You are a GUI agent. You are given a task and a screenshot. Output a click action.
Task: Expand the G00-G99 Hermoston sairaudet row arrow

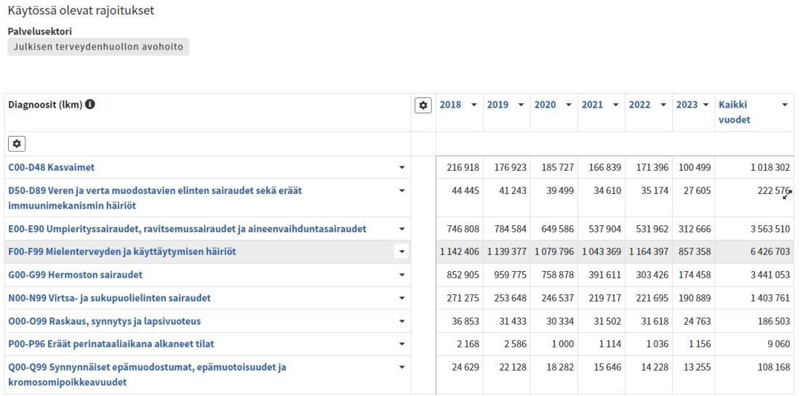coord(402,275)
